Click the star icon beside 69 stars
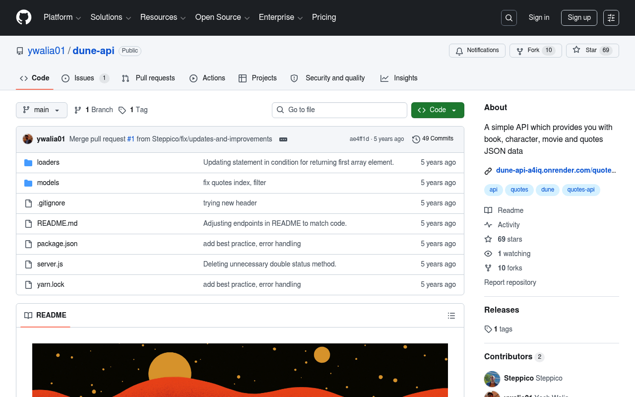 (488, 239)
